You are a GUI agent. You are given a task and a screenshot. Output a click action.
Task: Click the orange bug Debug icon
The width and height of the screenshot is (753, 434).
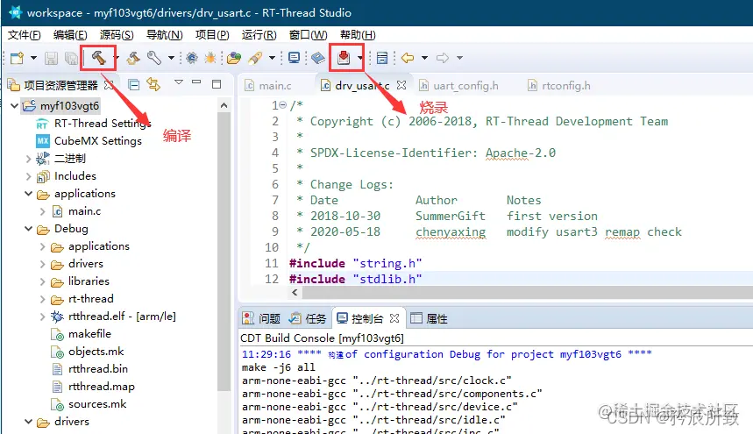pyautogui.click(x=210, y=58)
